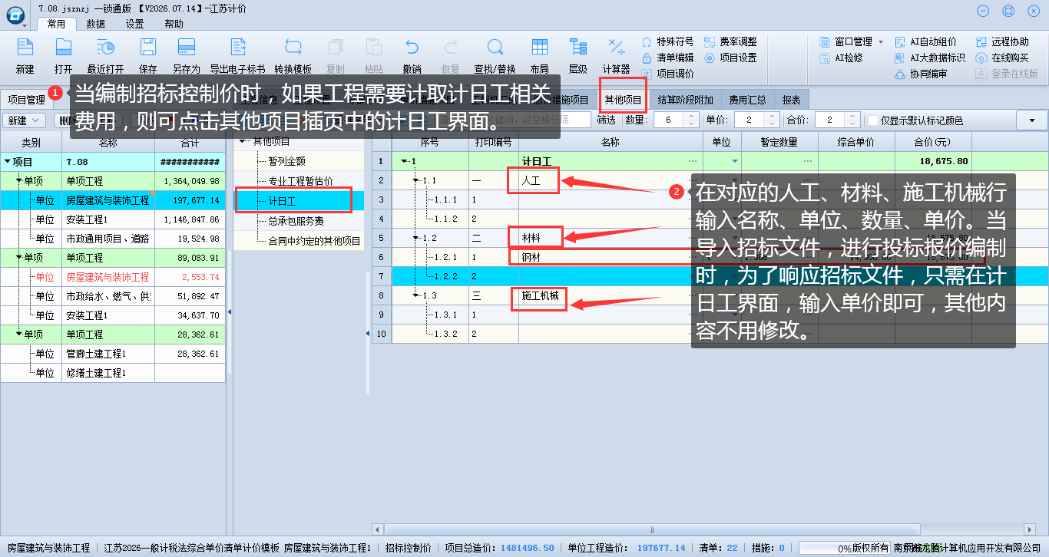1049x557 pixels.
Task: Select 专业工程暂估价 in tree
Action: pos(300,181)
